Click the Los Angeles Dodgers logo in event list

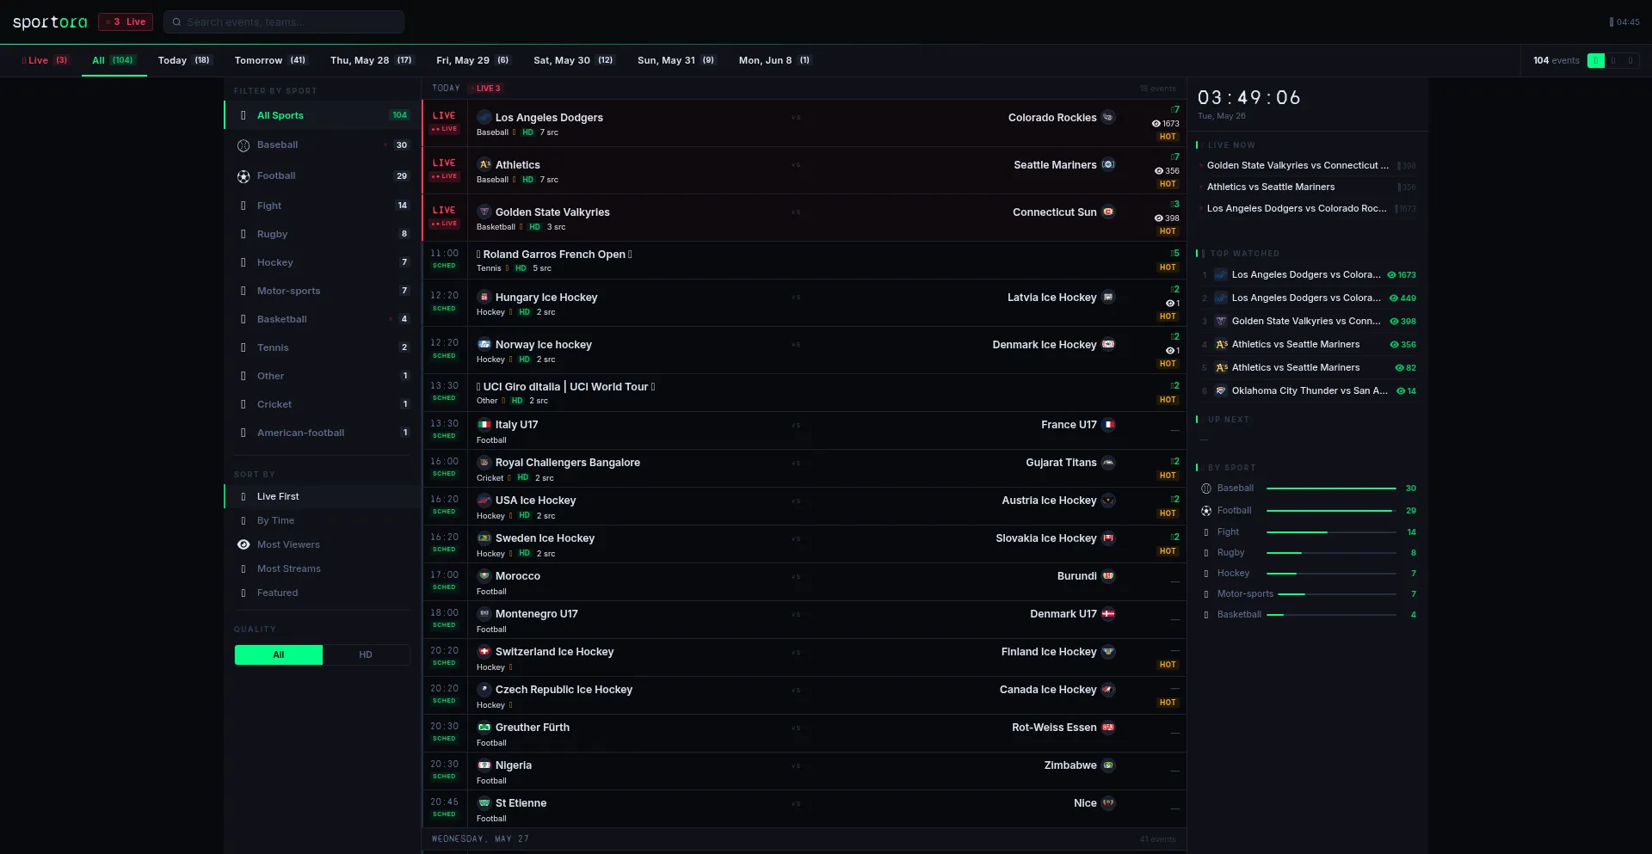coord(484,117)
